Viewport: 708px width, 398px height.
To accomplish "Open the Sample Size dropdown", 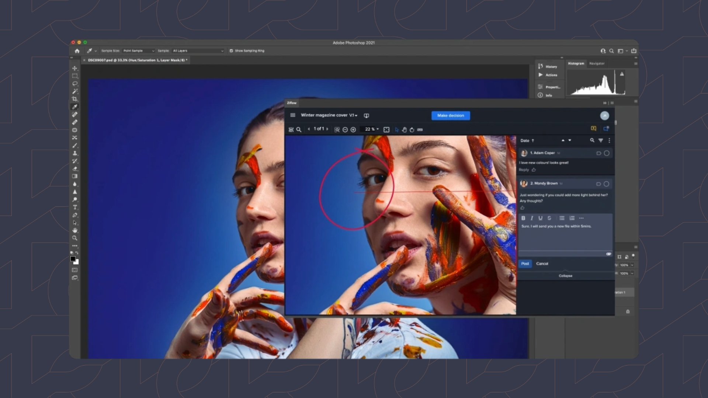I will pyautogui.click(x=139, y=51).
